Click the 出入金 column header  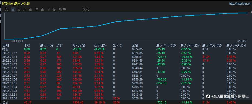click(118, 45)
